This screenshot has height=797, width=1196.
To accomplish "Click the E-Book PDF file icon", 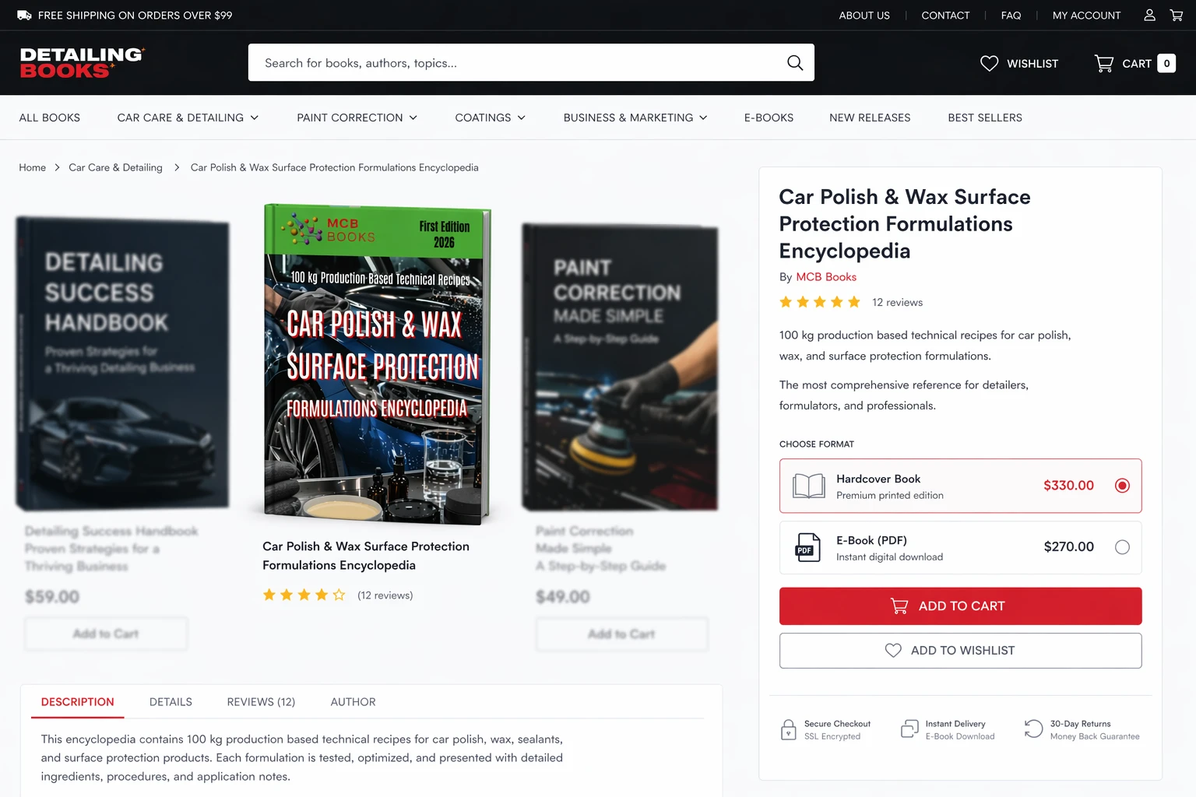I will [807, 547].
